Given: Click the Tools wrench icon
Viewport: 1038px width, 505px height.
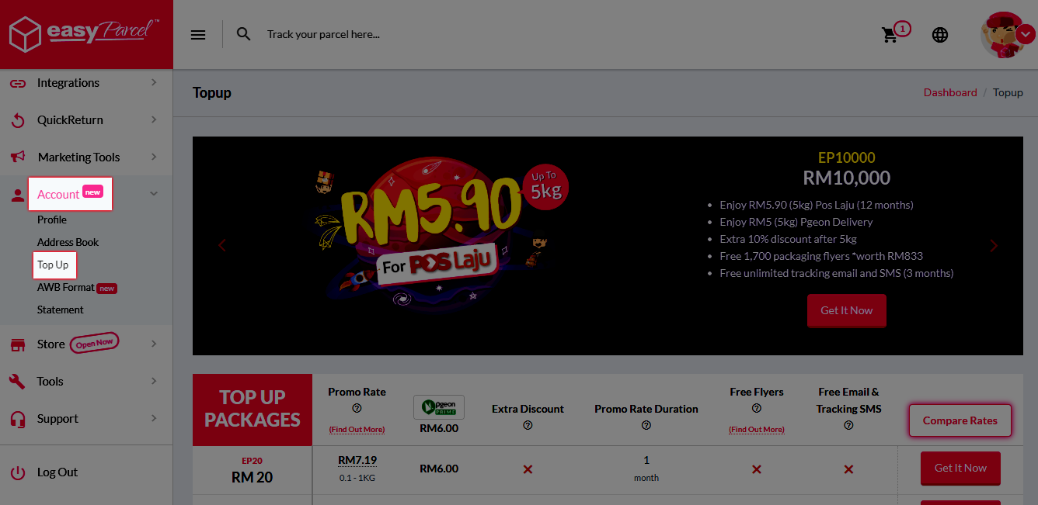Looking at the screenshot, I should pyautogui.click(x=18, y=382).
